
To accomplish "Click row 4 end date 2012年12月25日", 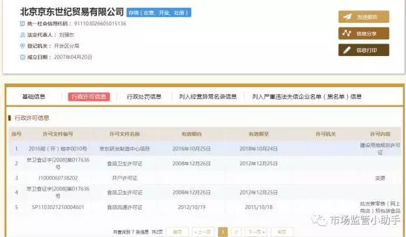I will pyautogui.click(x=258, y=193).
